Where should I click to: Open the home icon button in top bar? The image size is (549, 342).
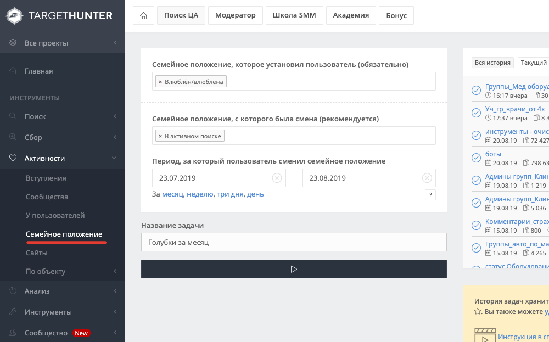pos(143,15)
